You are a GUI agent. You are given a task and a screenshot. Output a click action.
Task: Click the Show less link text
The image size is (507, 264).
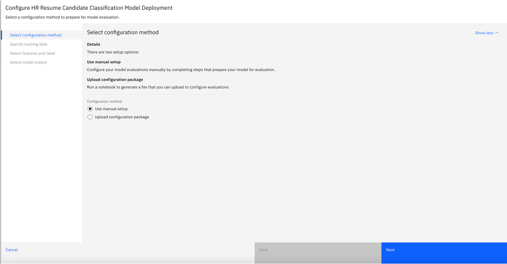[x=484, y=33]
